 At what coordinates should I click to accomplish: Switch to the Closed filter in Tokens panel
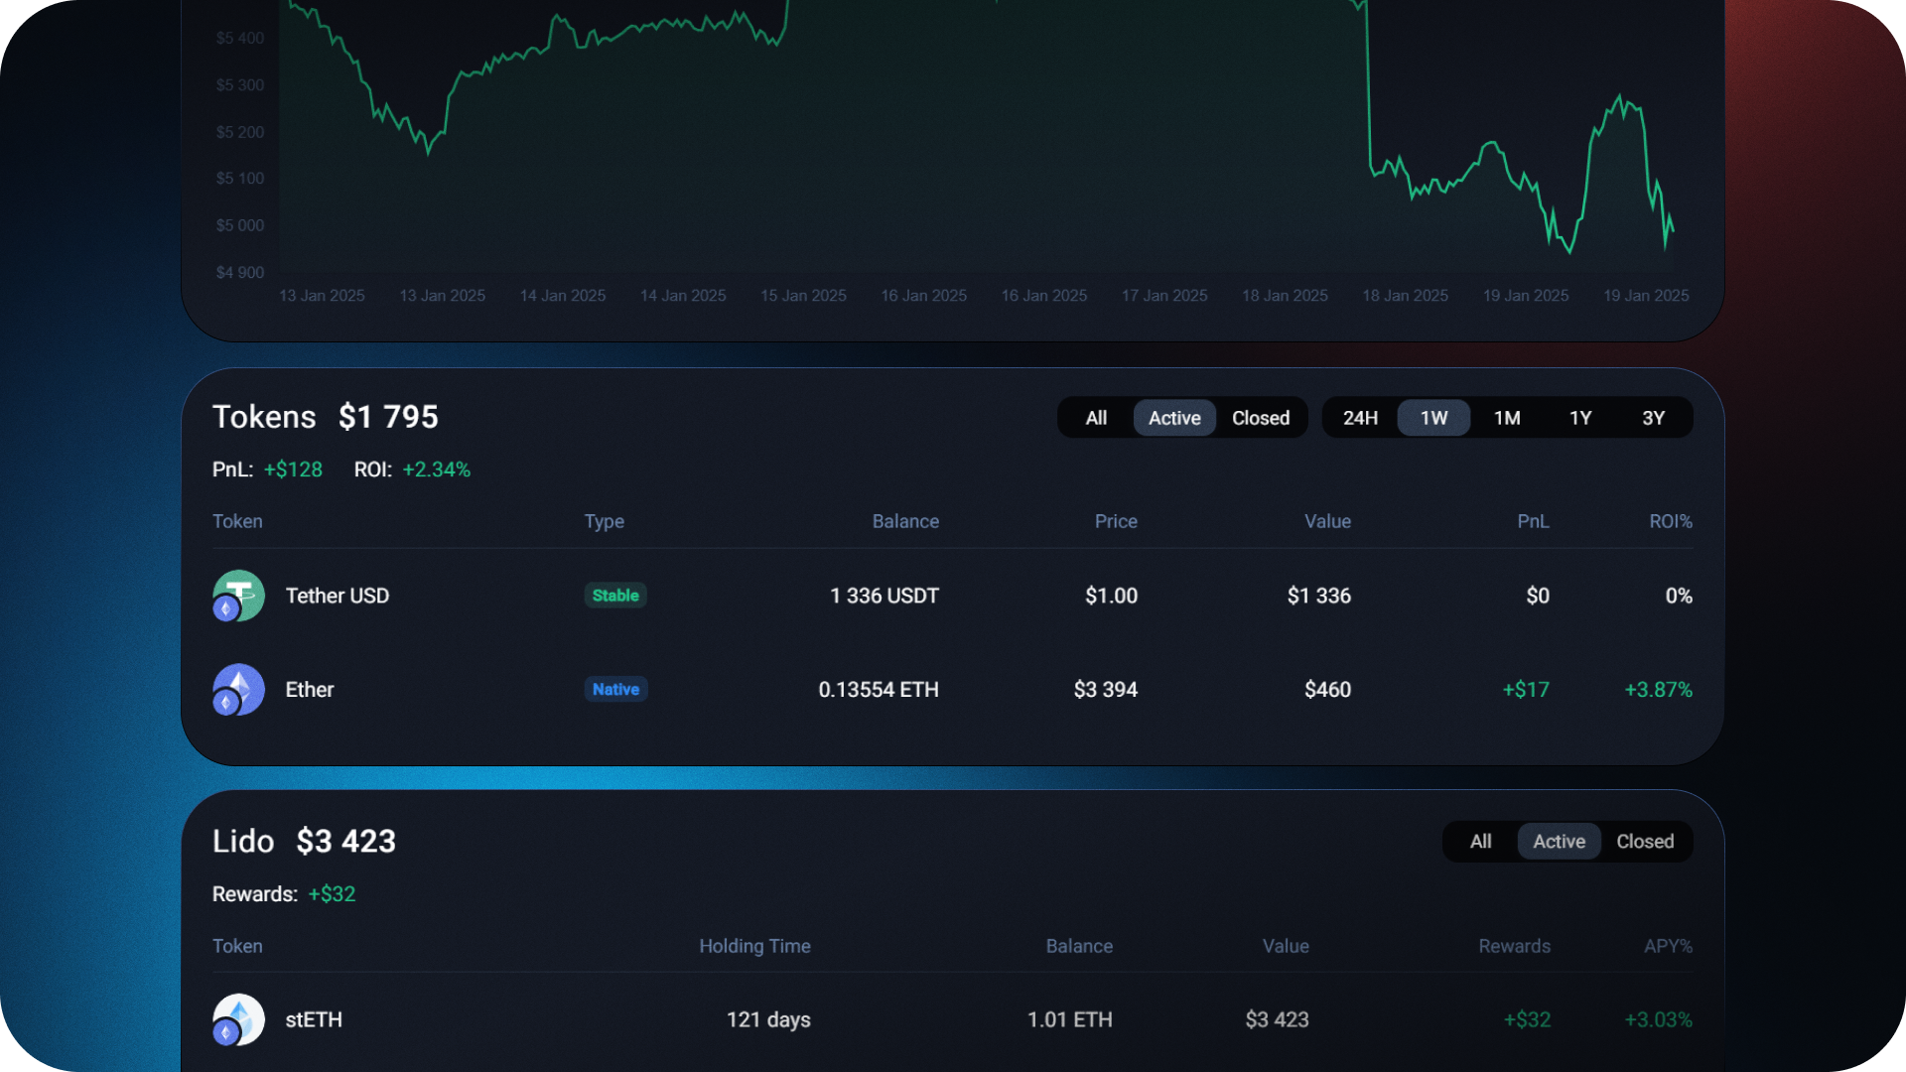[x=1260, y=417]
